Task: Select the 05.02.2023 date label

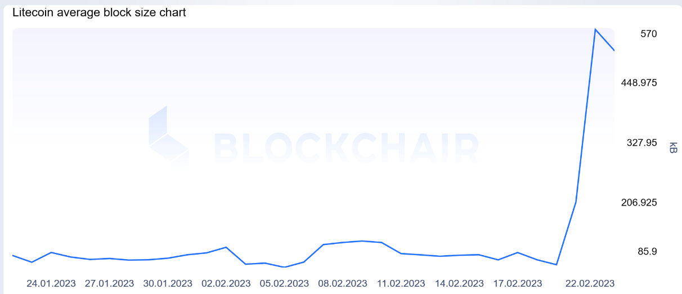Action: pos(284,283)
